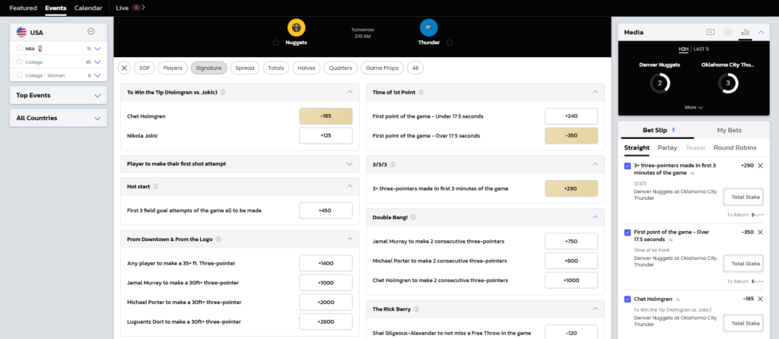
Task: Remove the -350 first point bet from slip
Action: [x=760, y=233]
